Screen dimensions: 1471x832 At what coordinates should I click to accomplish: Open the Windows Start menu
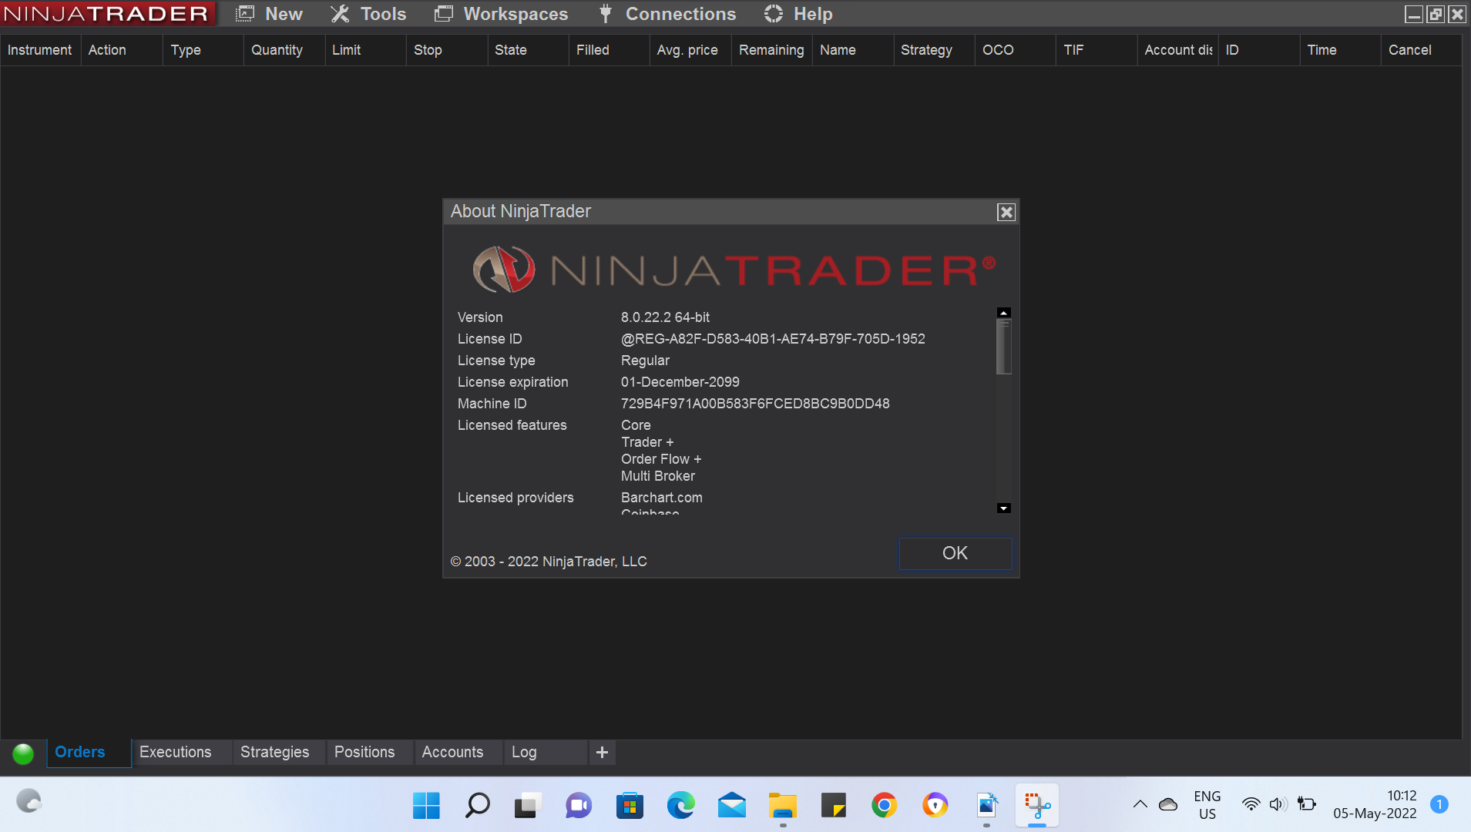coord(426,806)
